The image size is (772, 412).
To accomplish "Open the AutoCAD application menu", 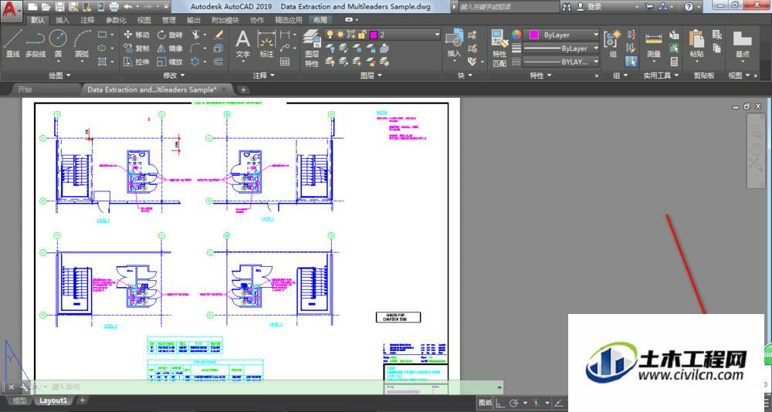I will pos(11,10).
